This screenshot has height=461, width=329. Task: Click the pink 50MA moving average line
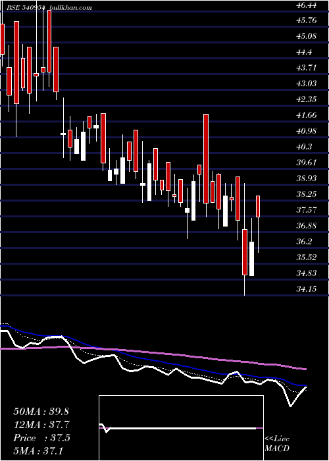tap(153, 352)
